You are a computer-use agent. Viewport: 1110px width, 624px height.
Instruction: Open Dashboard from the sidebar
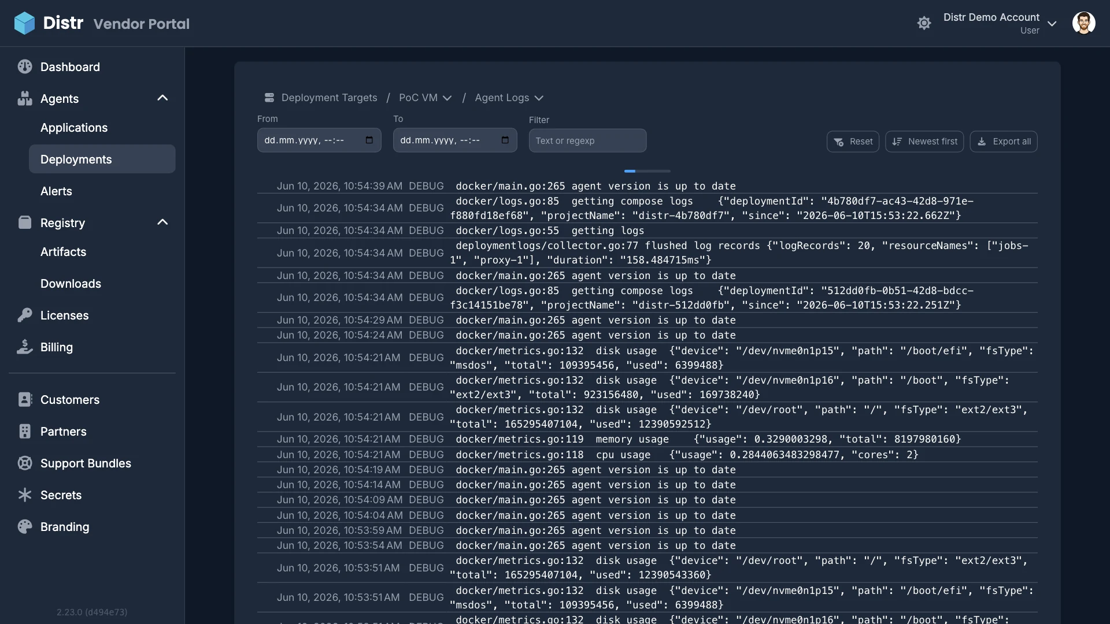[70, 66]
